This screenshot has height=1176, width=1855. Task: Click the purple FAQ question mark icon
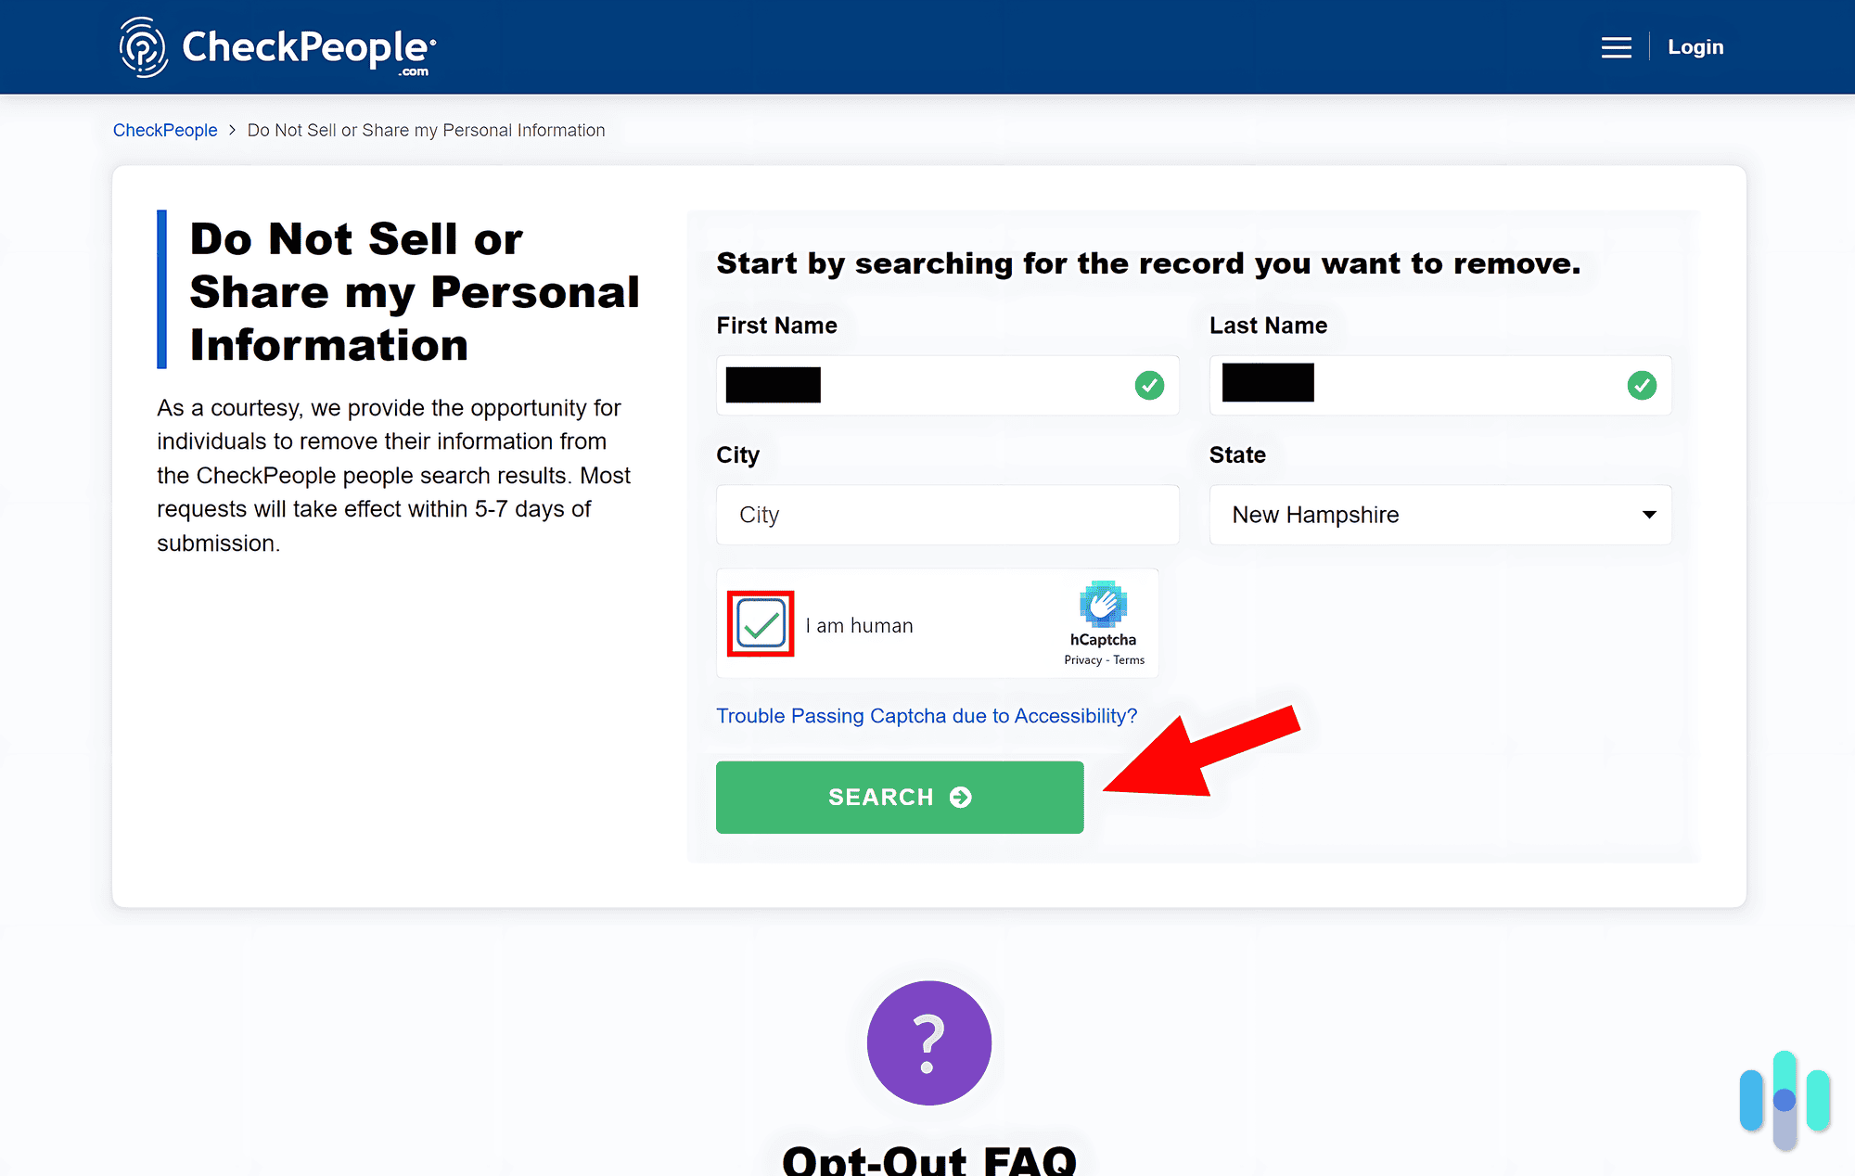928,1043
